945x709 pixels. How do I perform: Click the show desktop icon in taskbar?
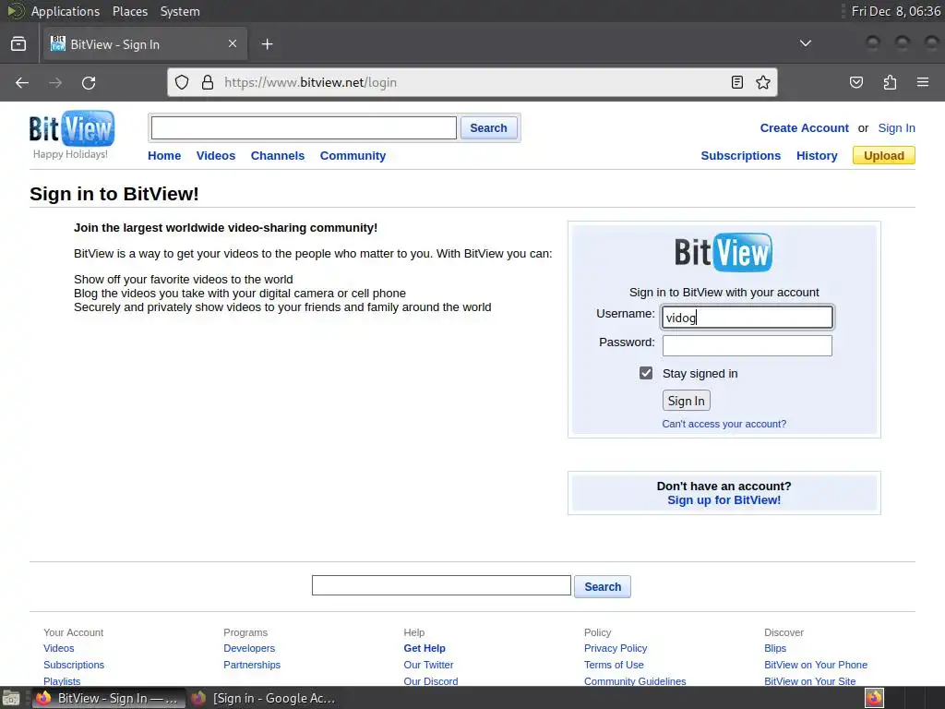[x=10, y=698]
